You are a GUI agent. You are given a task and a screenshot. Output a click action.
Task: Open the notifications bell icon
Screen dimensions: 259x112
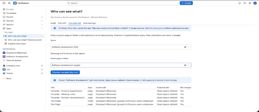(240, 3)
